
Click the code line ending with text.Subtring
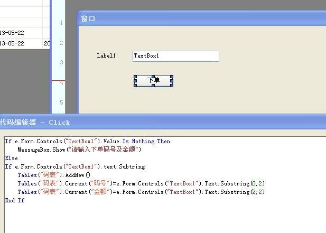coord(75,167)
